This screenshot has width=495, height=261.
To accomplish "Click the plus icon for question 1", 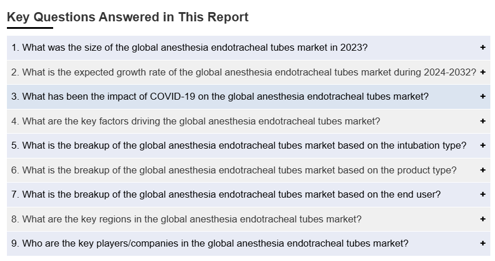I will 483,48.
